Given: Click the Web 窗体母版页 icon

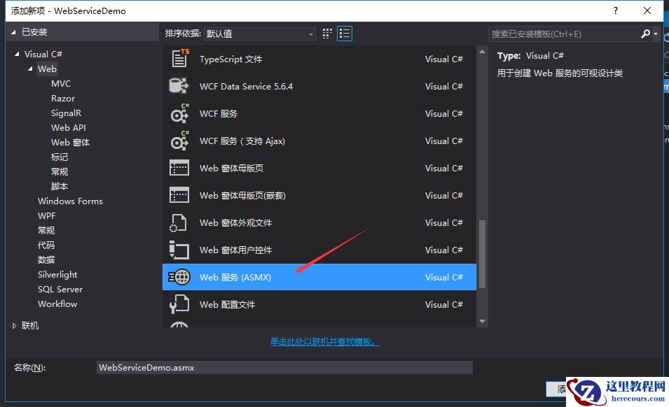Looking at the screenshot, I should (x=179, y=168).
